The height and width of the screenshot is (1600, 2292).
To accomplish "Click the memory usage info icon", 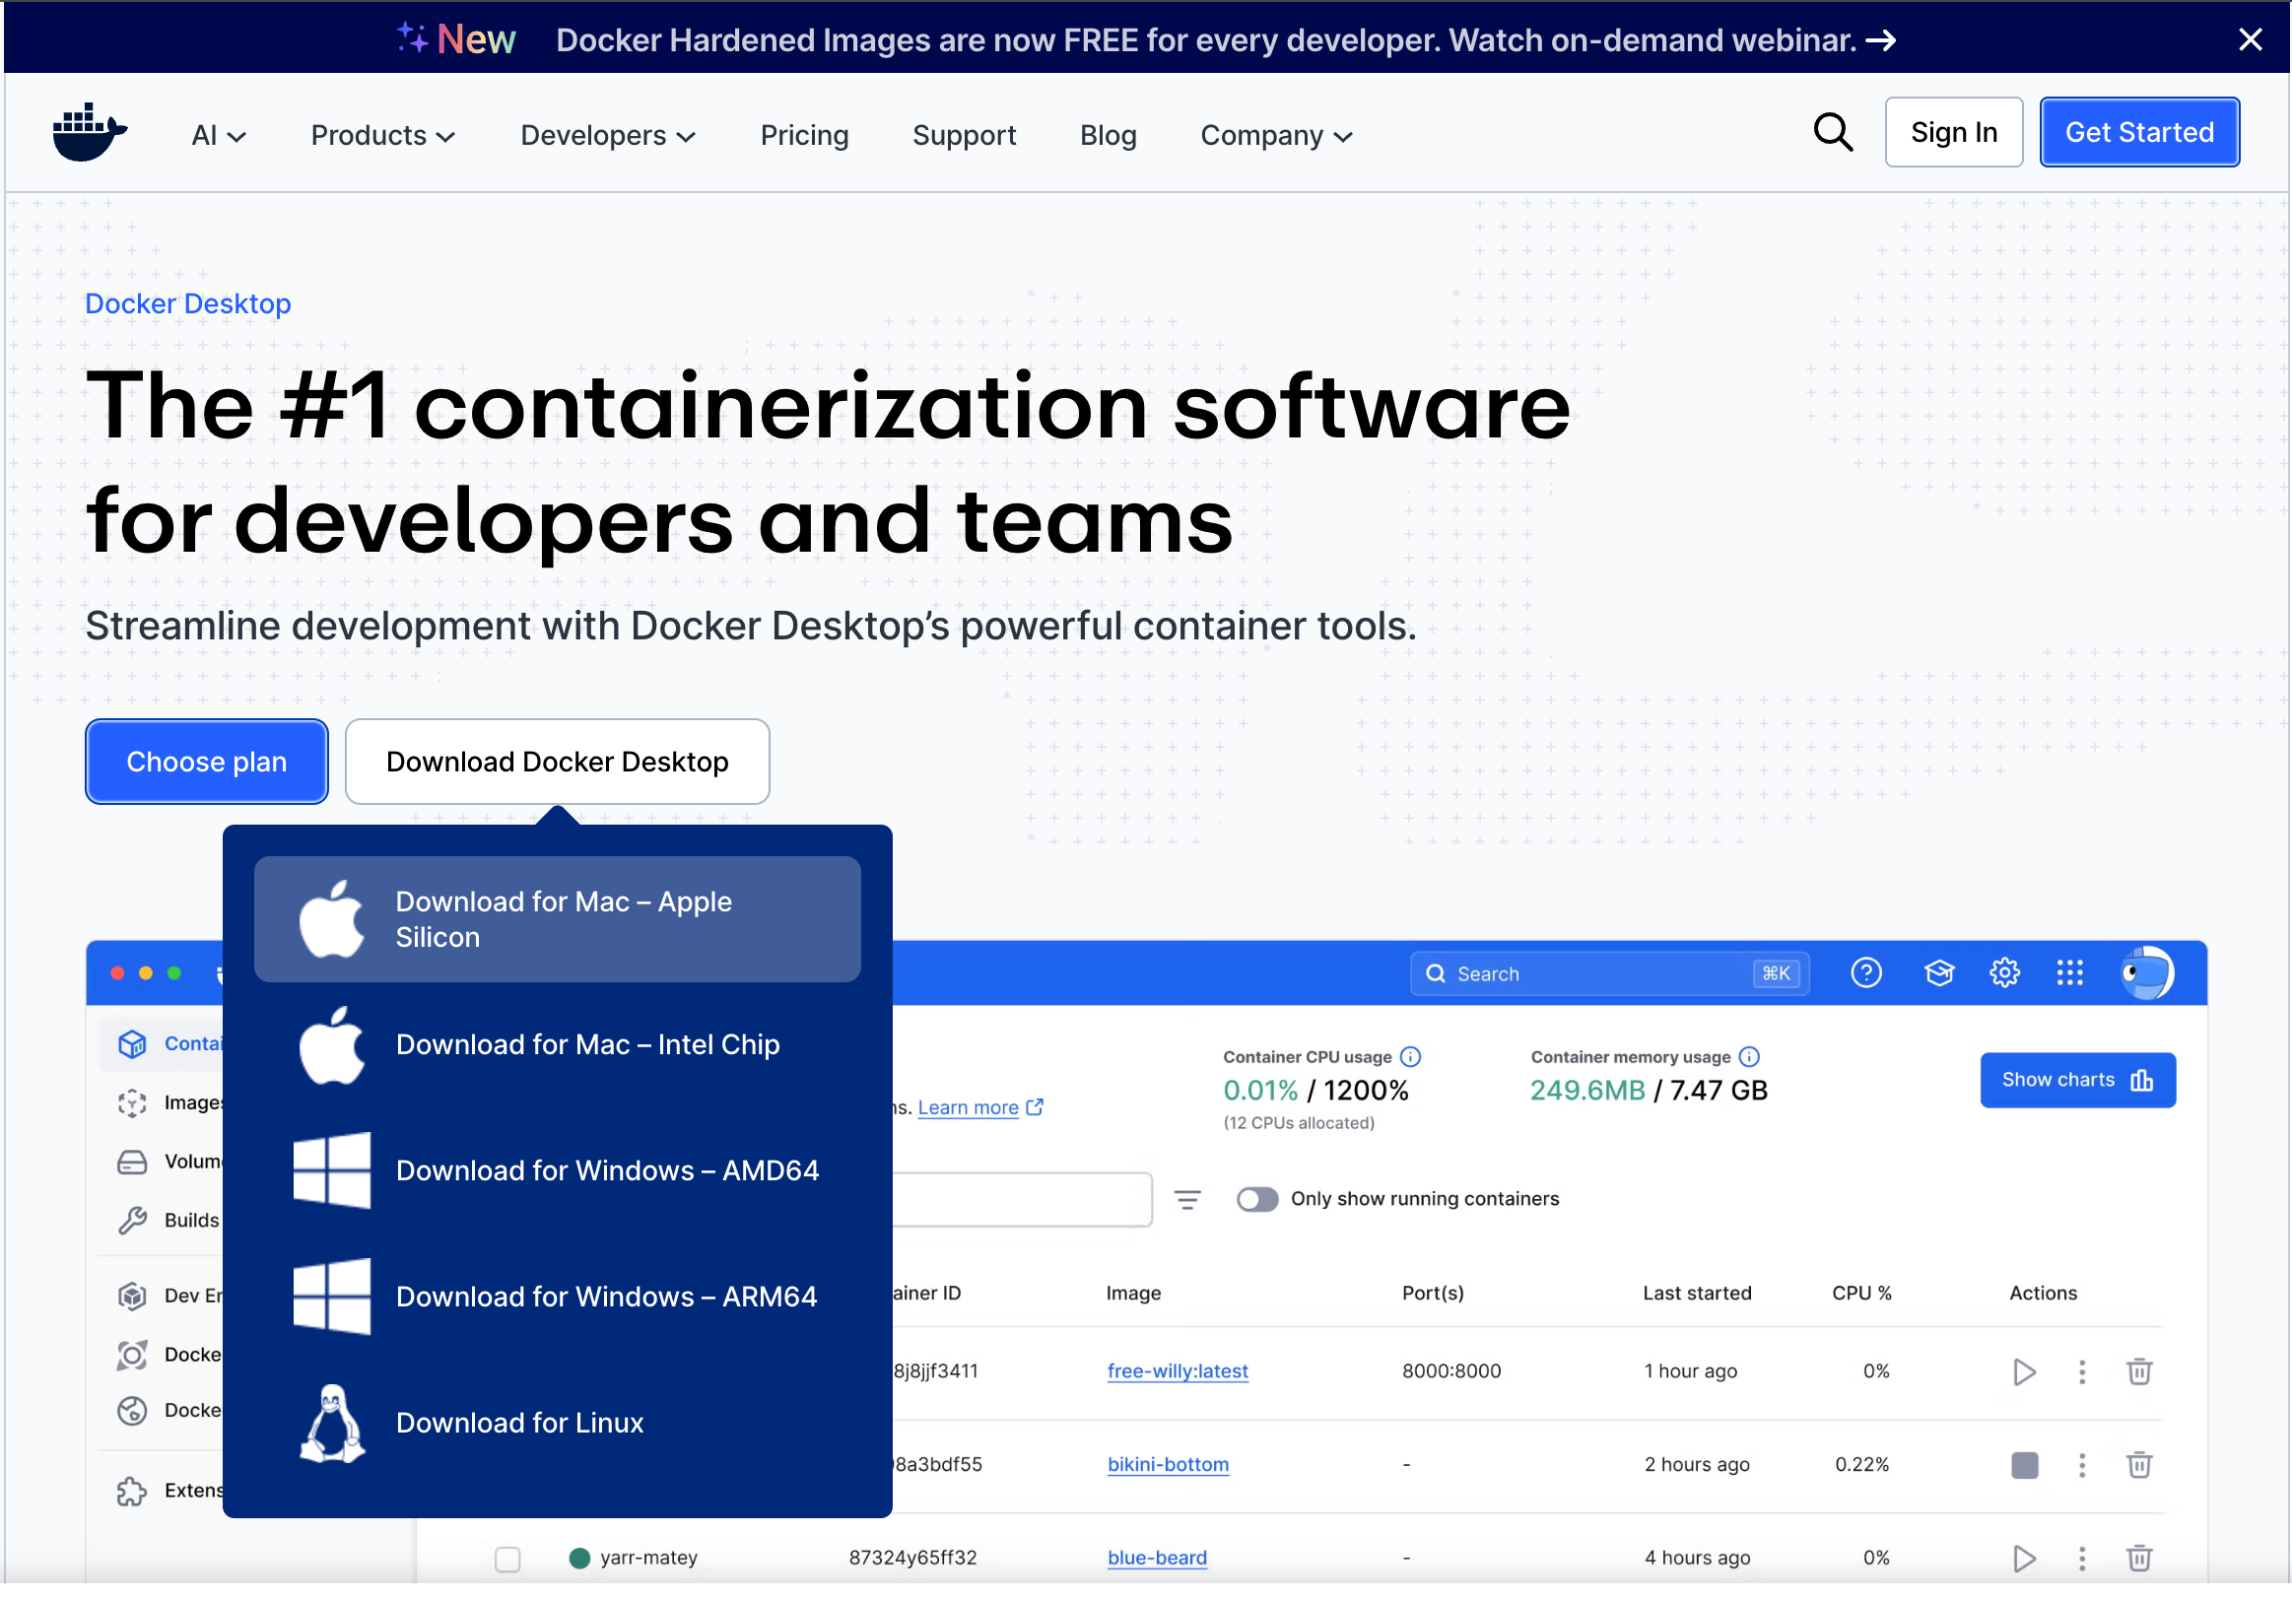I will [x=1749, y=1056].
